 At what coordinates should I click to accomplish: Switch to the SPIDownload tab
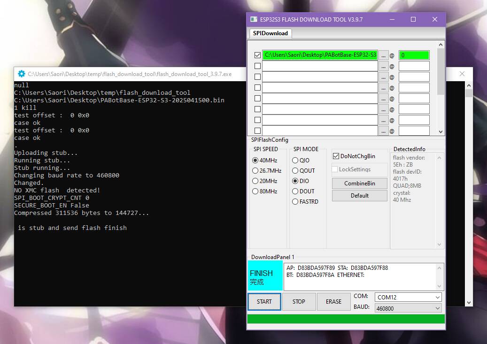click(x=270, y=33)
